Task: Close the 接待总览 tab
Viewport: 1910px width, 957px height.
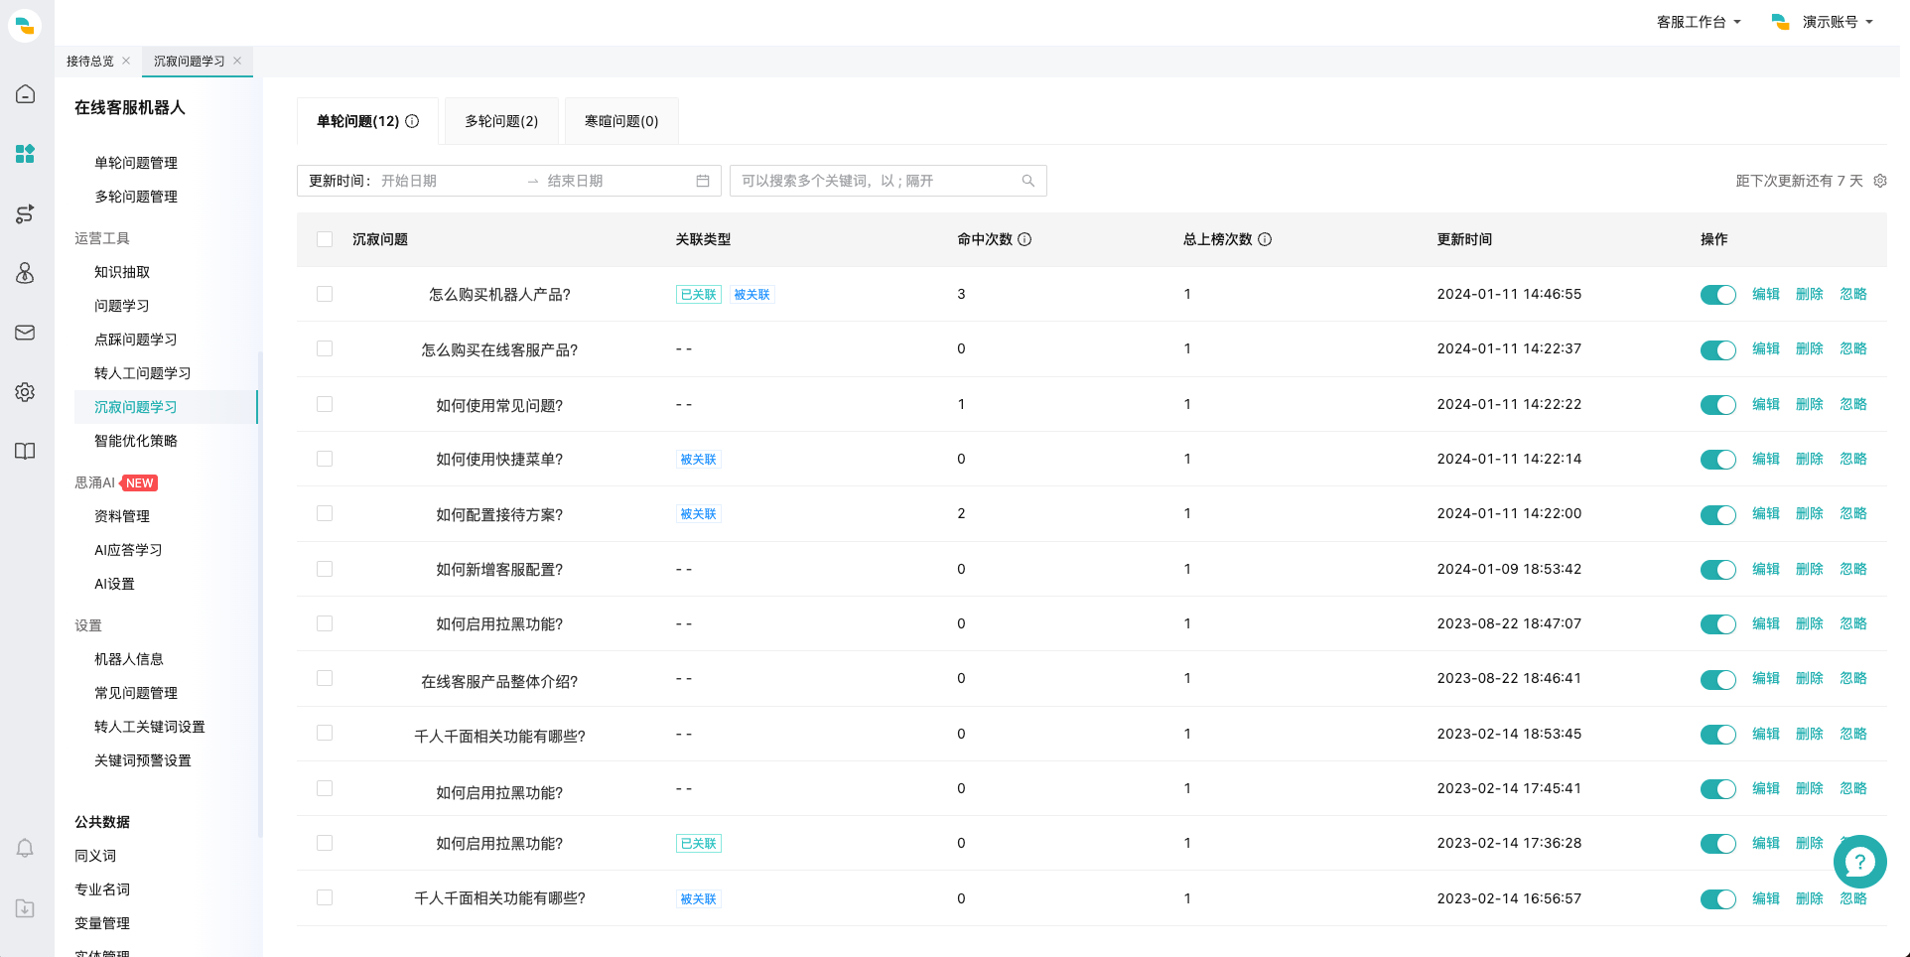Action: point(126,61)
